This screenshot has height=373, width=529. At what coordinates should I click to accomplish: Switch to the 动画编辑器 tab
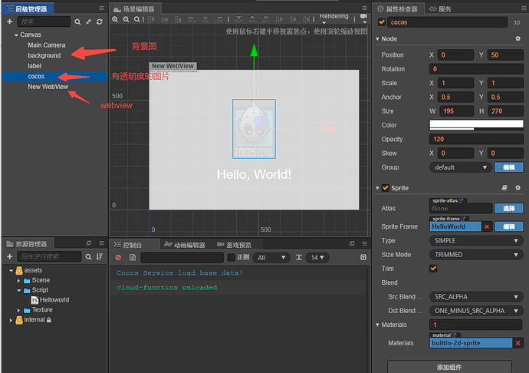[183, 245]
